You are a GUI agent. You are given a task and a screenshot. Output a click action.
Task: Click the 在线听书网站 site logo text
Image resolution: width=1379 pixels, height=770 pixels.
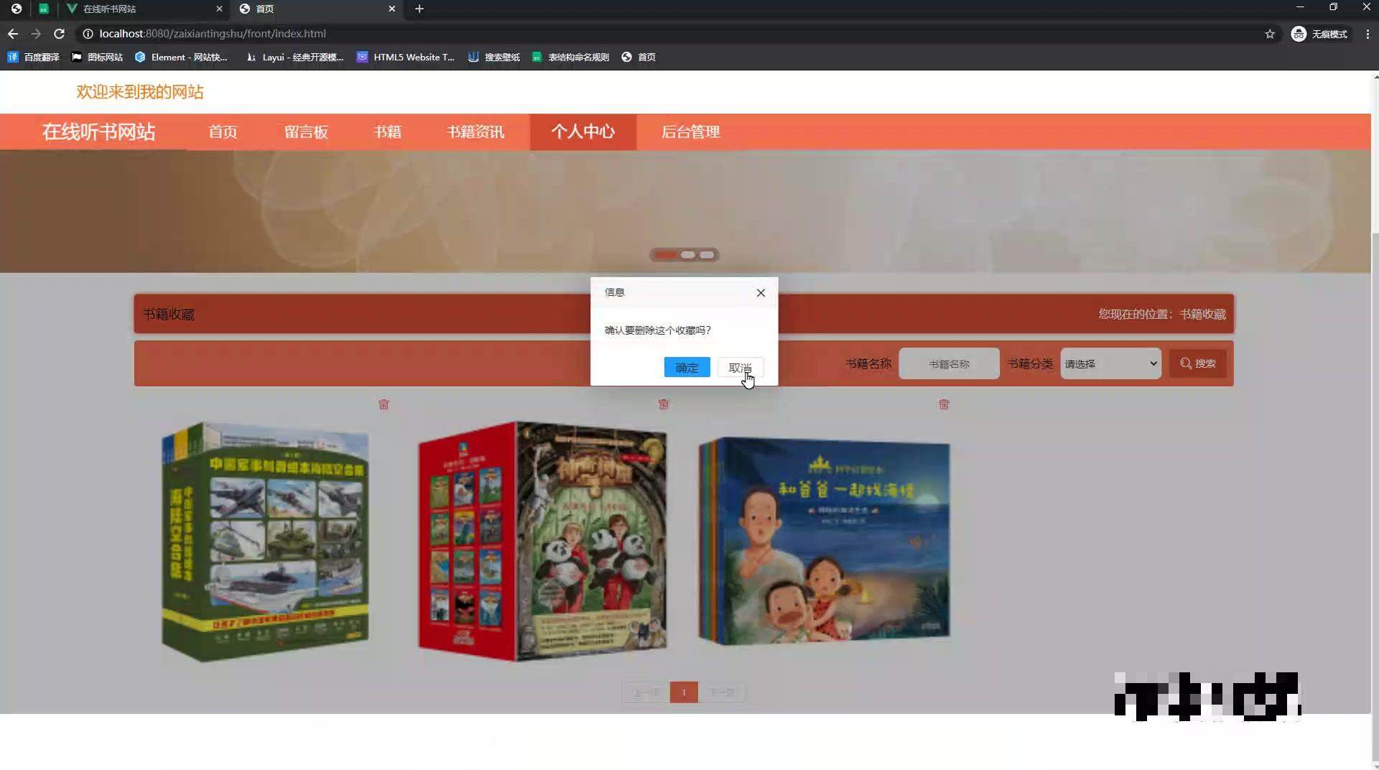pyautogui.click(x=98, y=131)
